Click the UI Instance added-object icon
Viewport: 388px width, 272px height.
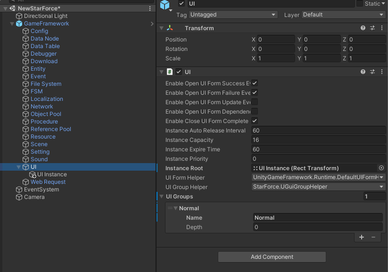[33, 175]
